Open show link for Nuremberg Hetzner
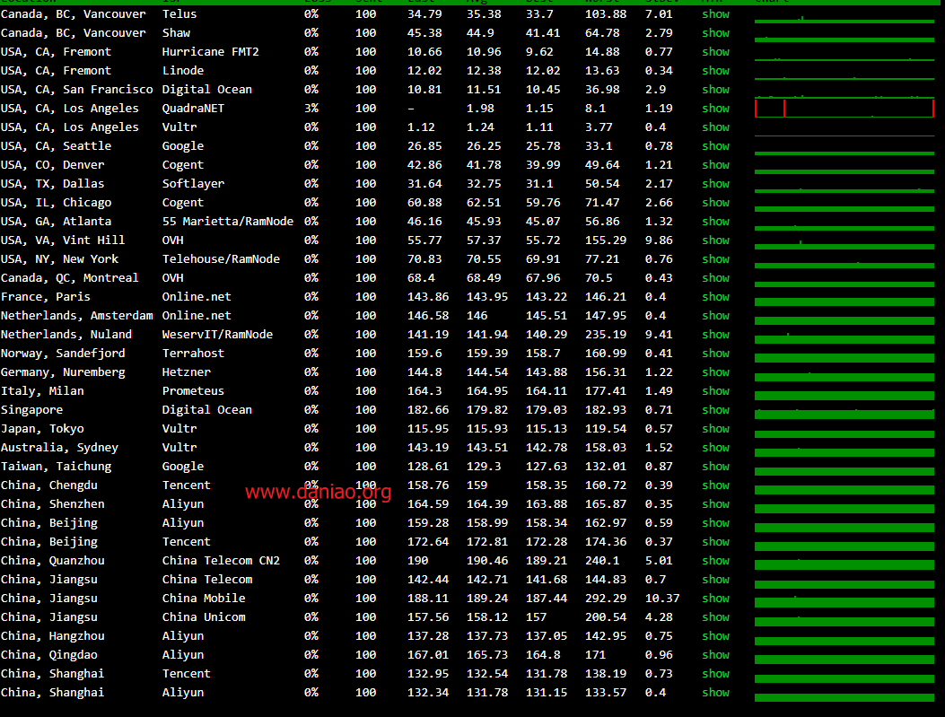Image resolution: width=945 pixels, height=717 pixels. (x=715, y=372)
